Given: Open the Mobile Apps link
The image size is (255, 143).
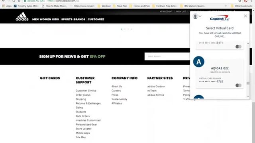Looking at the screenshot, I should coord(83,133).
